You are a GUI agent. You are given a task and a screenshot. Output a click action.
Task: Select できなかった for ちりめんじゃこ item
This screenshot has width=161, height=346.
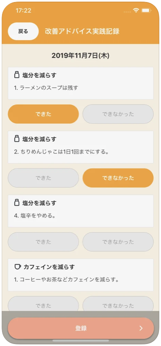point(118,178)
